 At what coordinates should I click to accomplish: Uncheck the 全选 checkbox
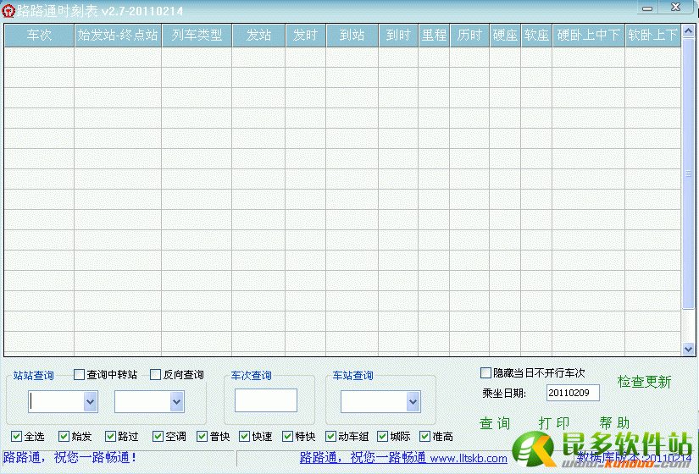click(17, 437)
